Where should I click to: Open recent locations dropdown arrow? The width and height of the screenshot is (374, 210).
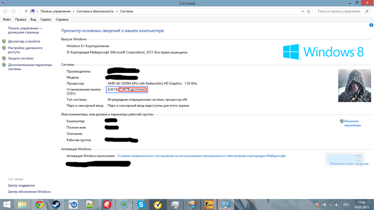20,11
